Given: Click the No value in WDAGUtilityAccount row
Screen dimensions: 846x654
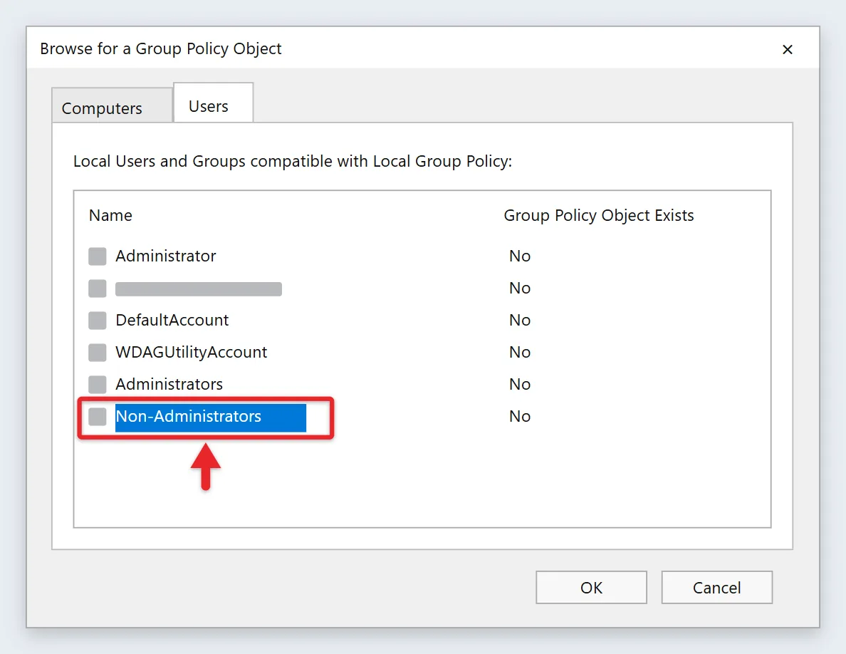Looking at the screenshot, I should (520, 353).
